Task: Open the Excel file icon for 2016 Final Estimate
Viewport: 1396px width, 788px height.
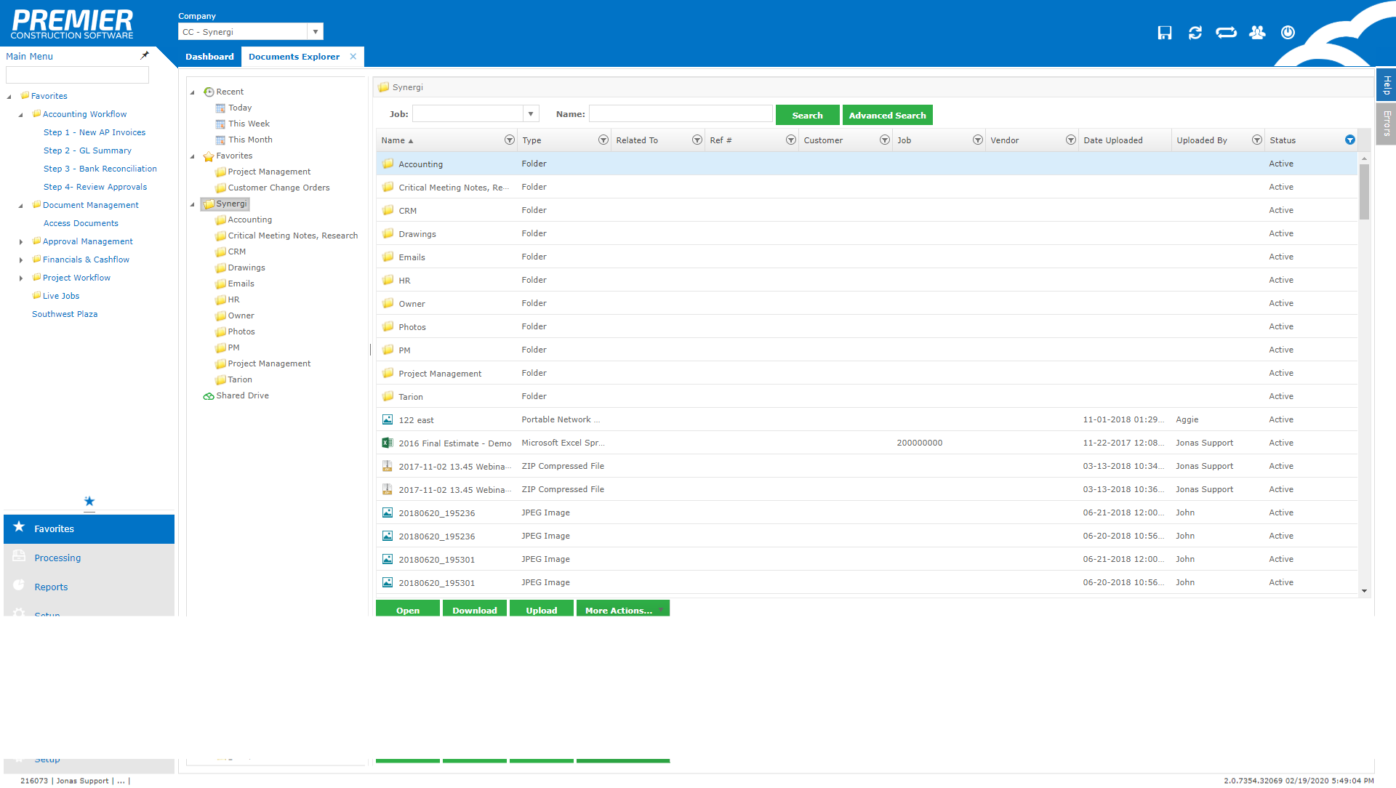Action: click(388, 443)
